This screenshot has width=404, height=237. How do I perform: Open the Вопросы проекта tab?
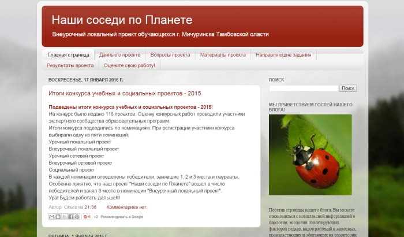(170, 55)
